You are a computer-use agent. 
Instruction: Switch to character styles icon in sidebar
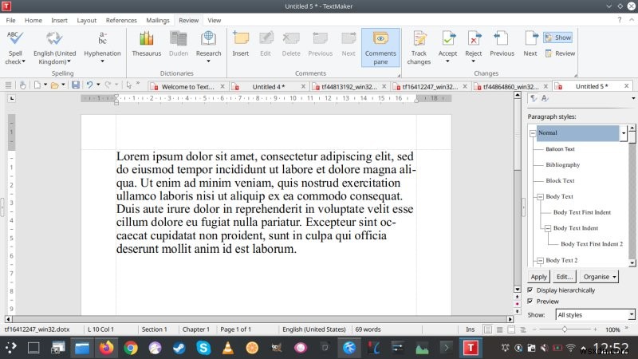click(545, 98)
